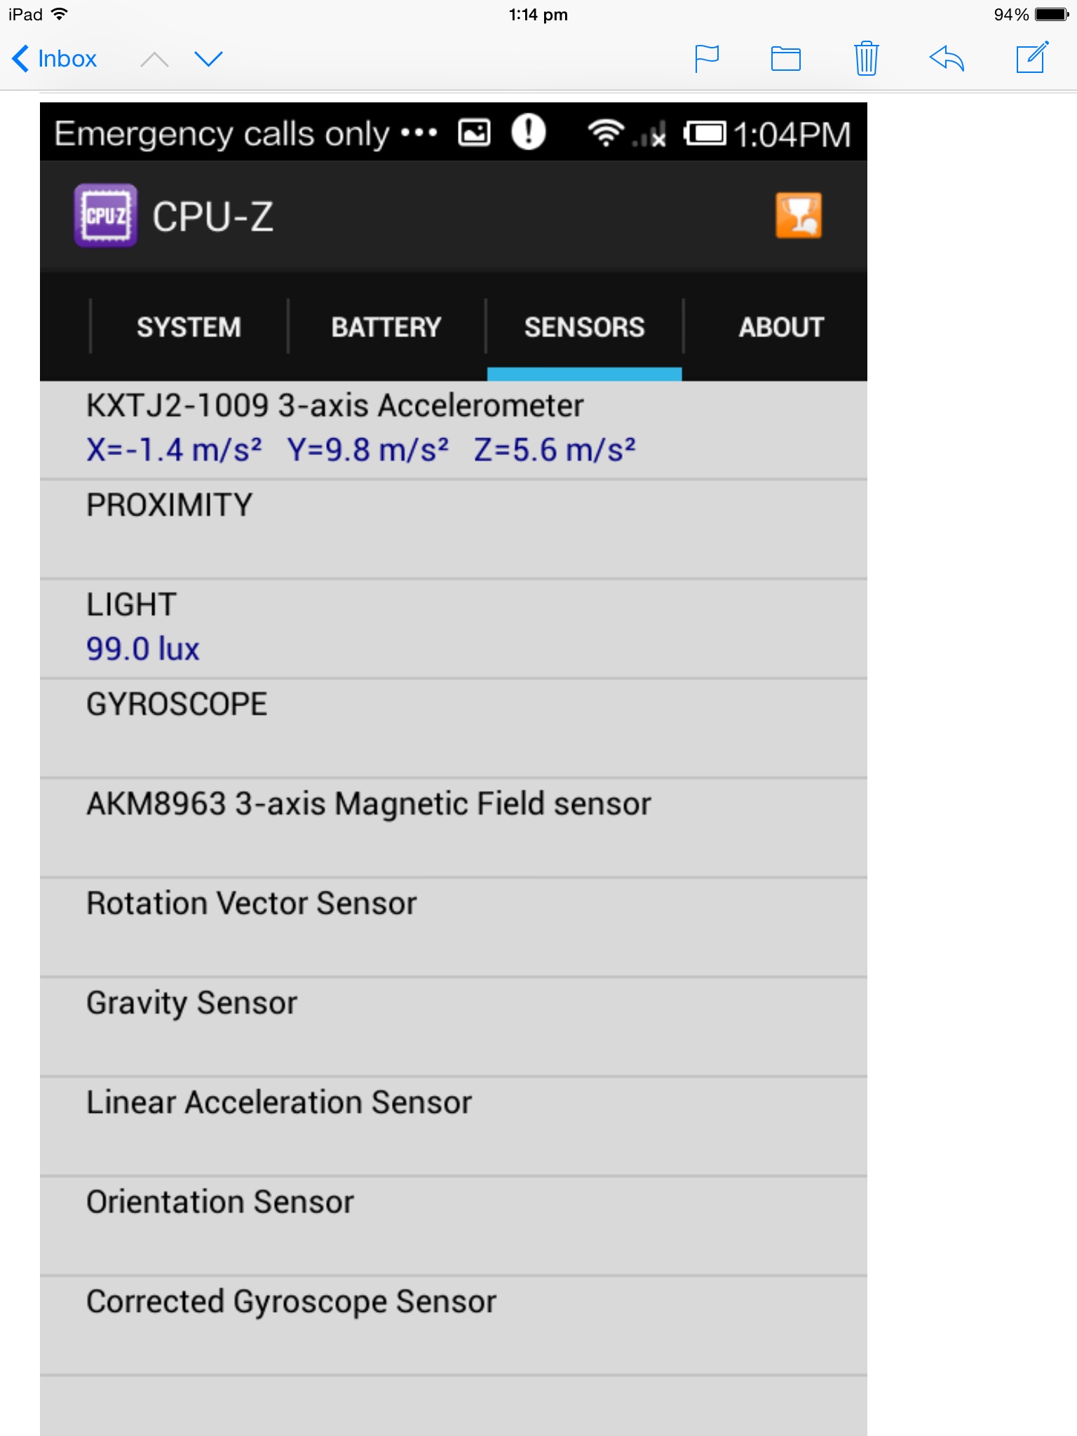Select the AKM8963 Magnetic Field sensor row
This screenshot has width=1077, height=1436.
[454, 828]
